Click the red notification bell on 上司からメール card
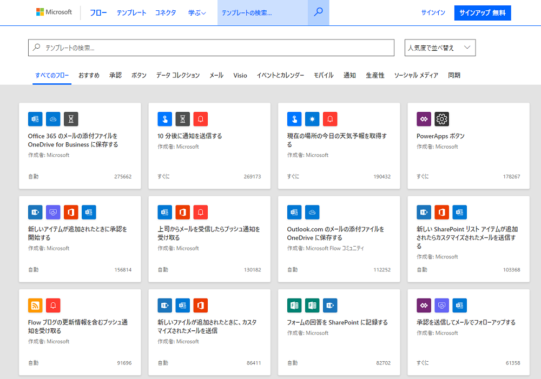 (x=201, y=212)
